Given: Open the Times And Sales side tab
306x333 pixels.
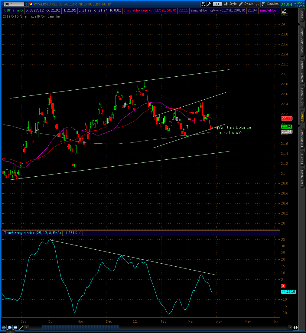Looking at the screenshot, I should [x=302, y=42].
